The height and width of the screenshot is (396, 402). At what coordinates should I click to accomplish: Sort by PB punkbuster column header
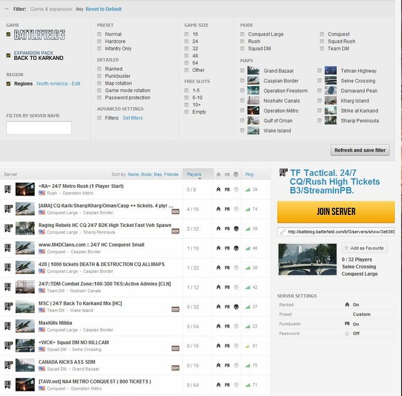(x=227, y=175)
